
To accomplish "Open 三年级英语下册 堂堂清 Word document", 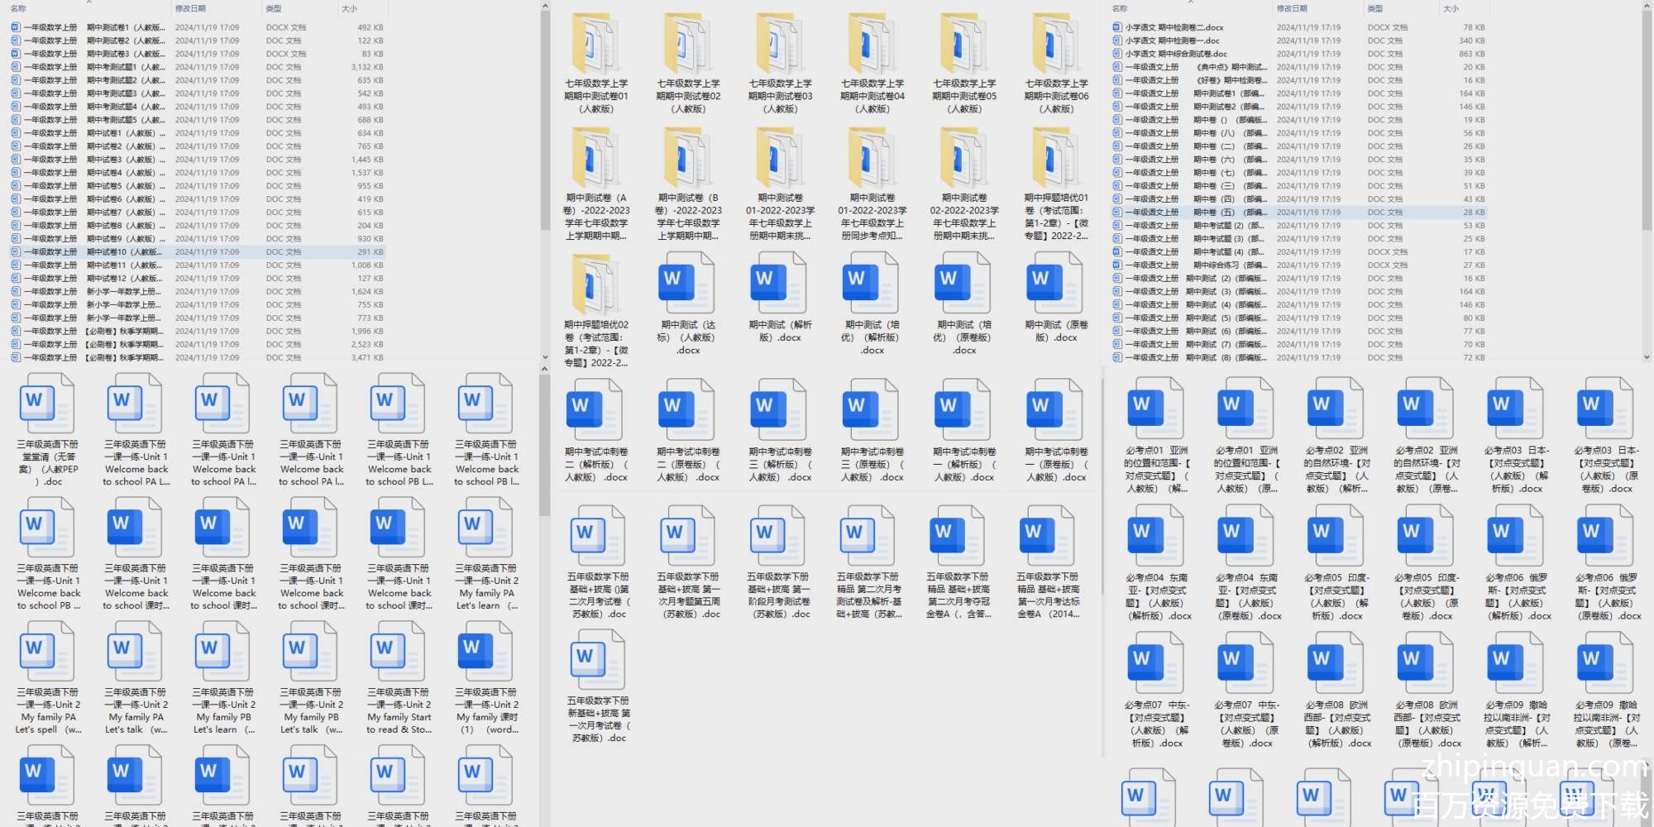I will point(47,405).
